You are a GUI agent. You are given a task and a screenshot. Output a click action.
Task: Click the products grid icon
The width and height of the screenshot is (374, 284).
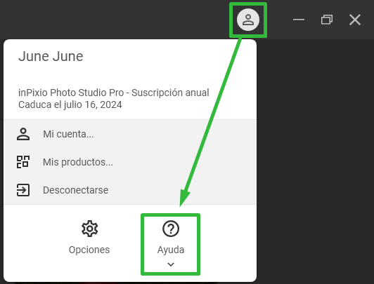point(23,162)
